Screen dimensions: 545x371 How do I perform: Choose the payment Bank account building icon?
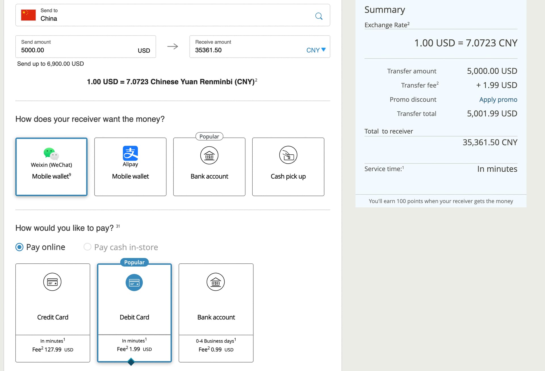pyautogui.click(x=215, y=282)
